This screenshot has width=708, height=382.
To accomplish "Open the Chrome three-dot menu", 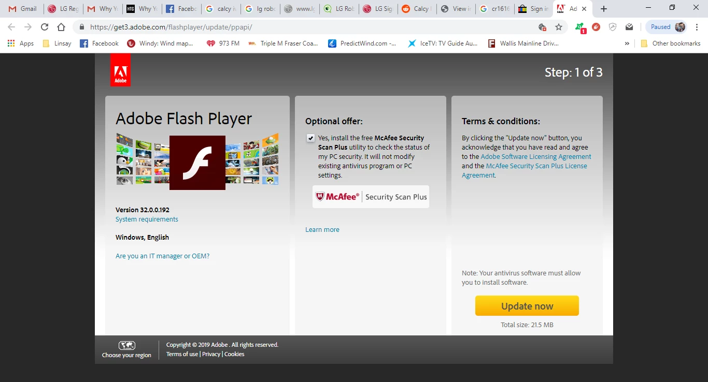I will 698,27.
